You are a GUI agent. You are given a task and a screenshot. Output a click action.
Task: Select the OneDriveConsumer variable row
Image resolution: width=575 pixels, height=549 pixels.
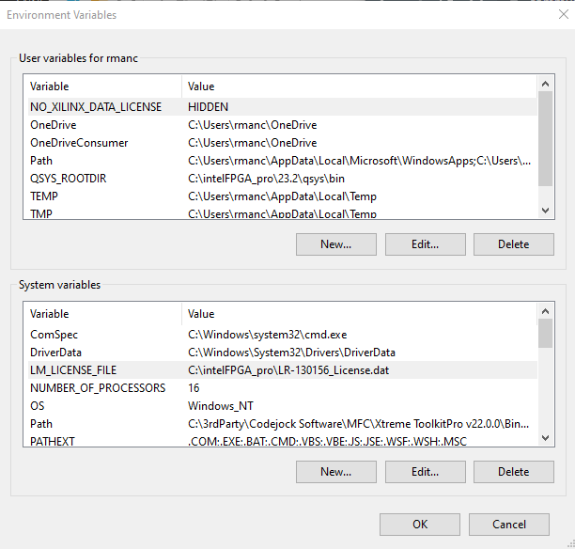[79, 143]
